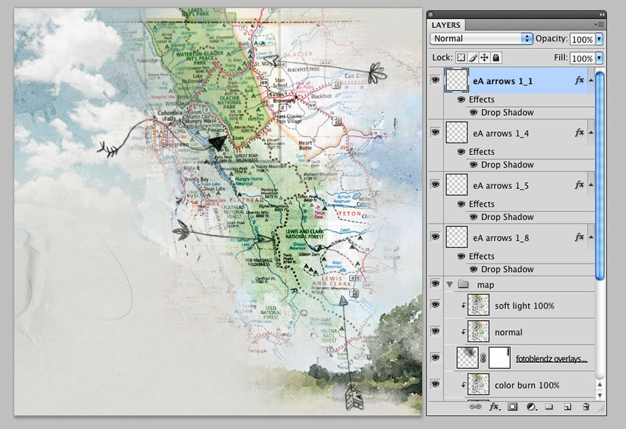Click the fotoblendz overlays layer name

pos(552,359)
